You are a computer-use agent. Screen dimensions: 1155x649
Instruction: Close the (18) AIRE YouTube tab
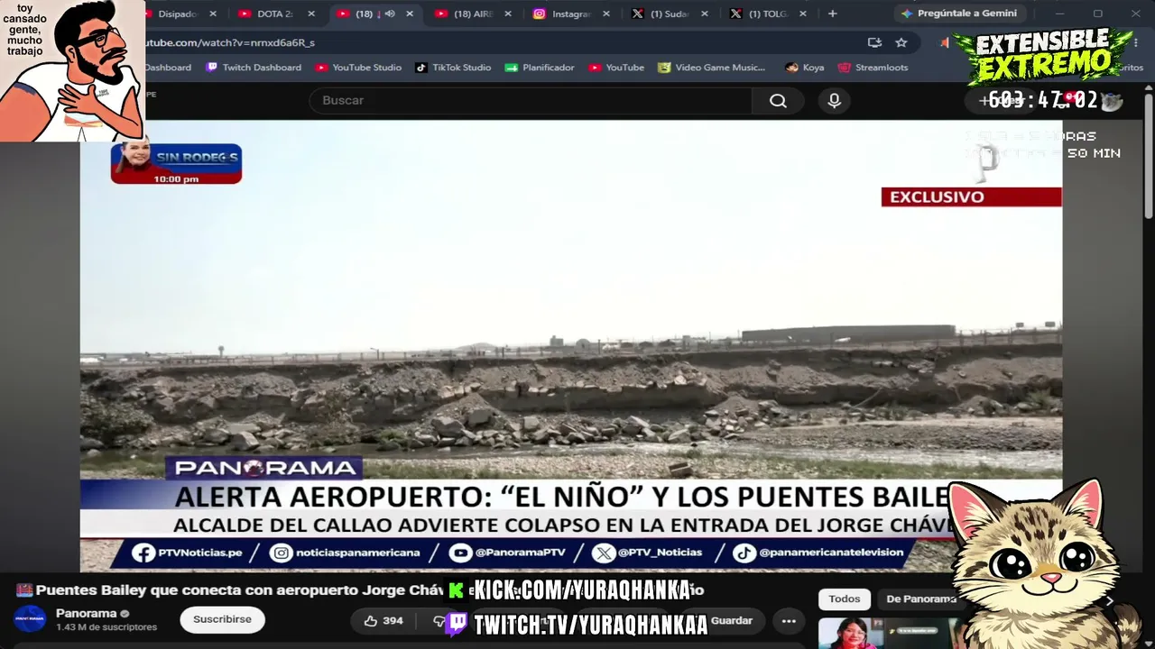[508, 14]
